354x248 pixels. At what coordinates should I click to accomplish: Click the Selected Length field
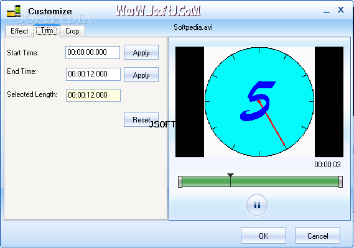point(93,95)
